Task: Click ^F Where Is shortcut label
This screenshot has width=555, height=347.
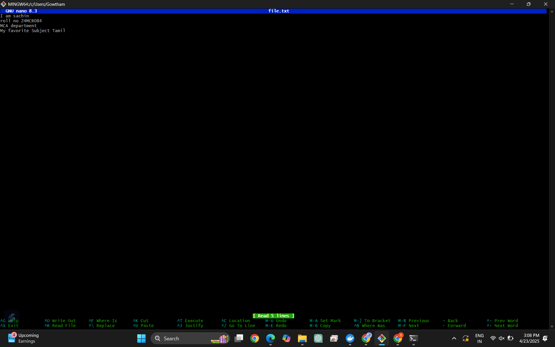Action: pos(103,321)
